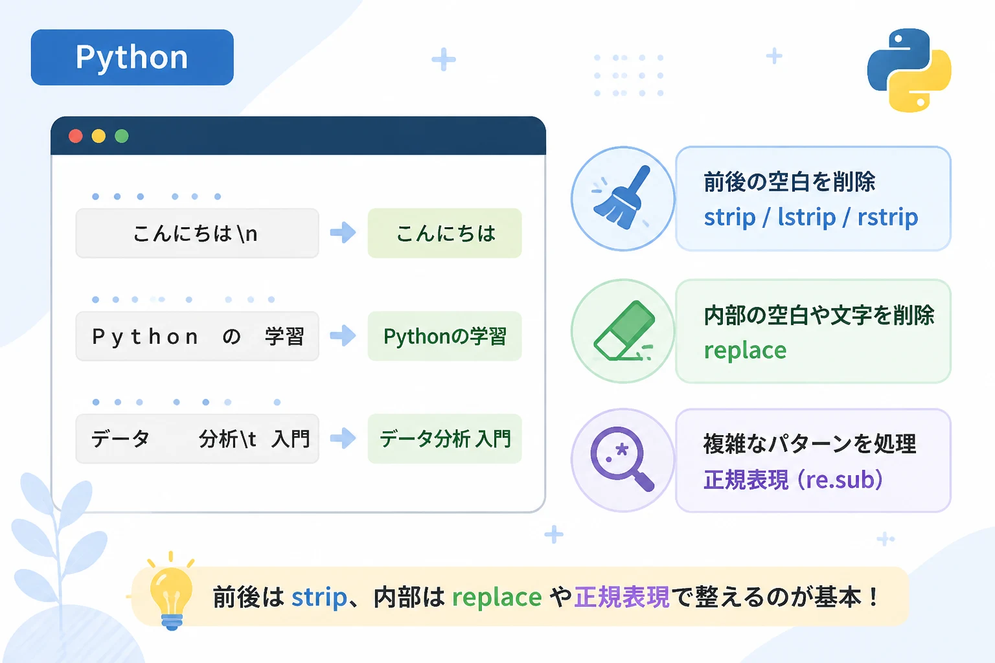This screenshot has width=995, height=663.
Task: Open the 正規表現 (re.sub) card
Action: tap(813, 460)
